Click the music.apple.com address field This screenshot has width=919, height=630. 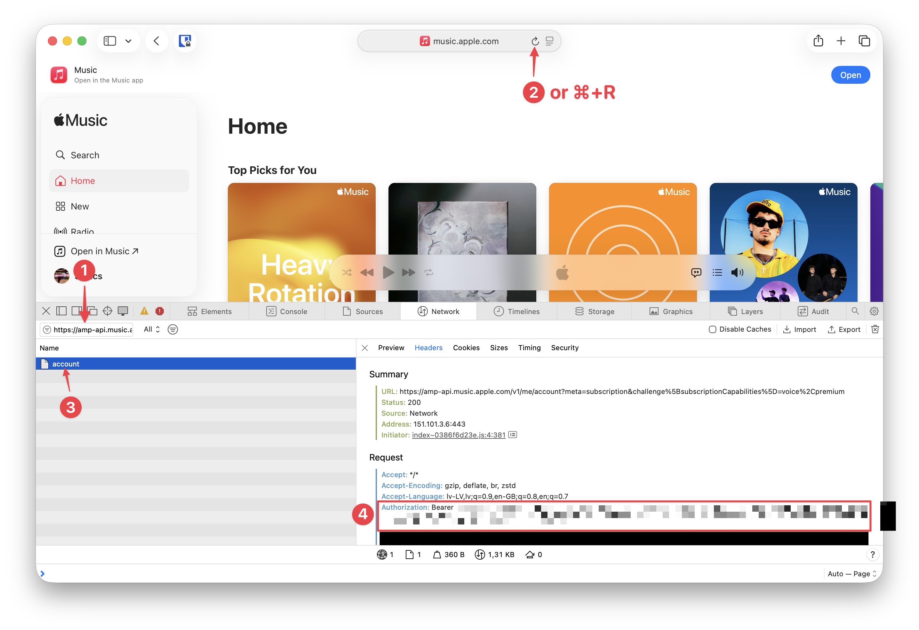459,41
